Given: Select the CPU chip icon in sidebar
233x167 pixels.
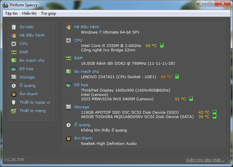Looking at the screenshot, I should point(14,44).
